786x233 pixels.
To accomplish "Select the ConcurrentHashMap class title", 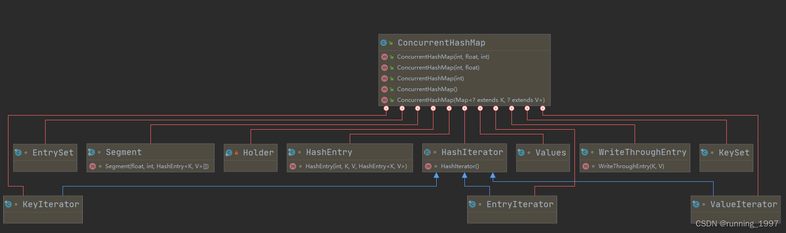I will point(441,43).
